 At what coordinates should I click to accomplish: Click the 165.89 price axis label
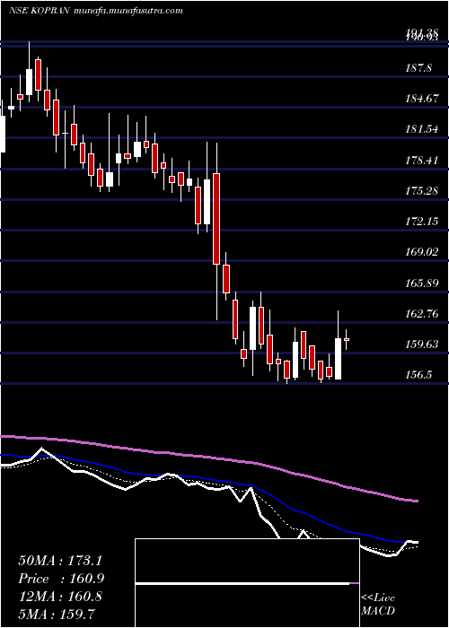click(421, 283)
